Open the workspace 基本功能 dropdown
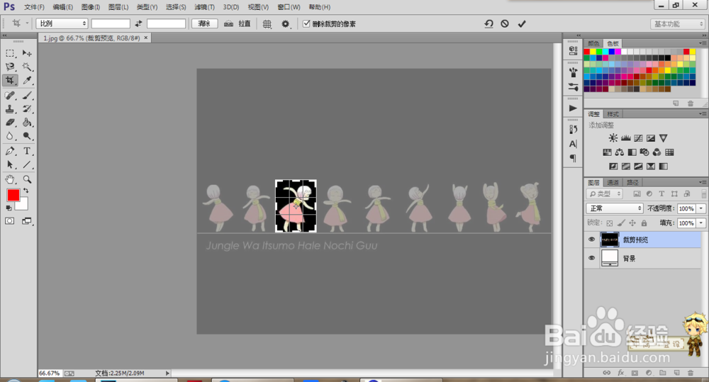 point(677,24)
